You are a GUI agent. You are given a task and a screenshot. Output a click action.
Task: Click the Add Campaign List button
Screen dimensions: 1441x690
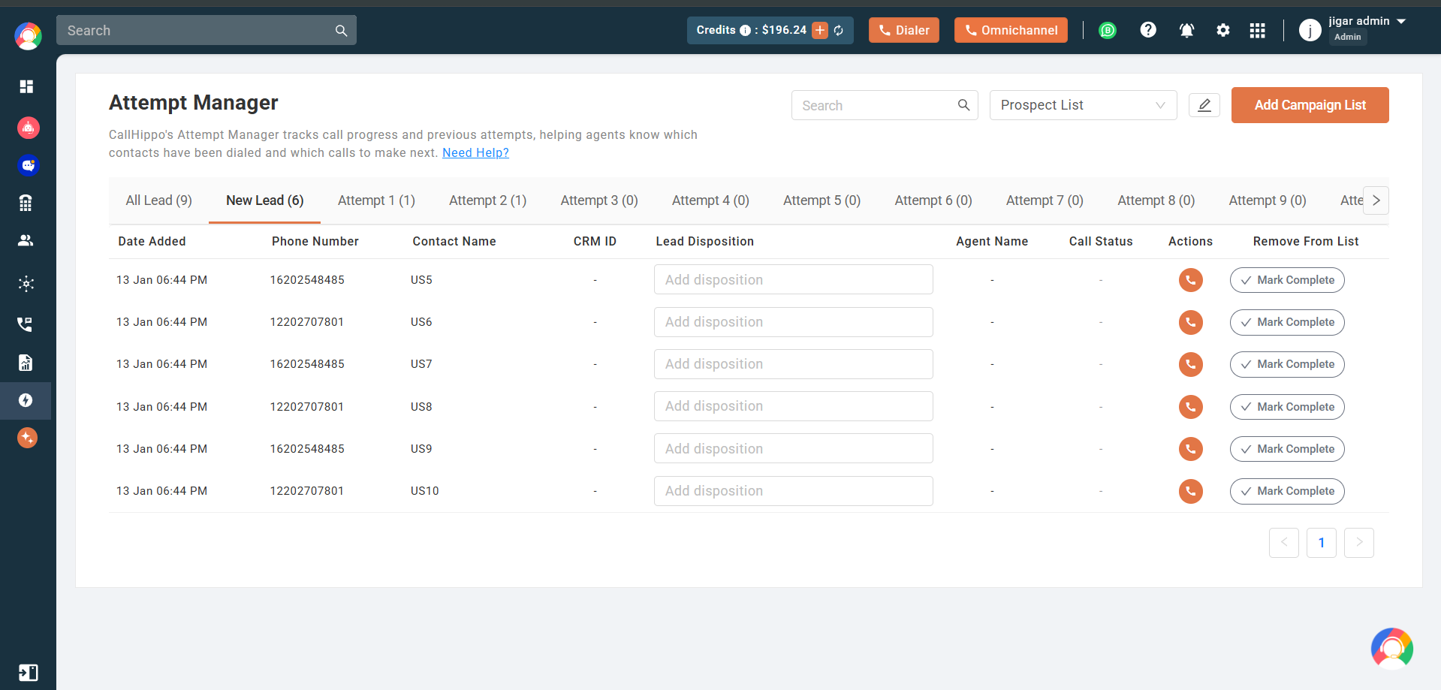pos(1310,105)
